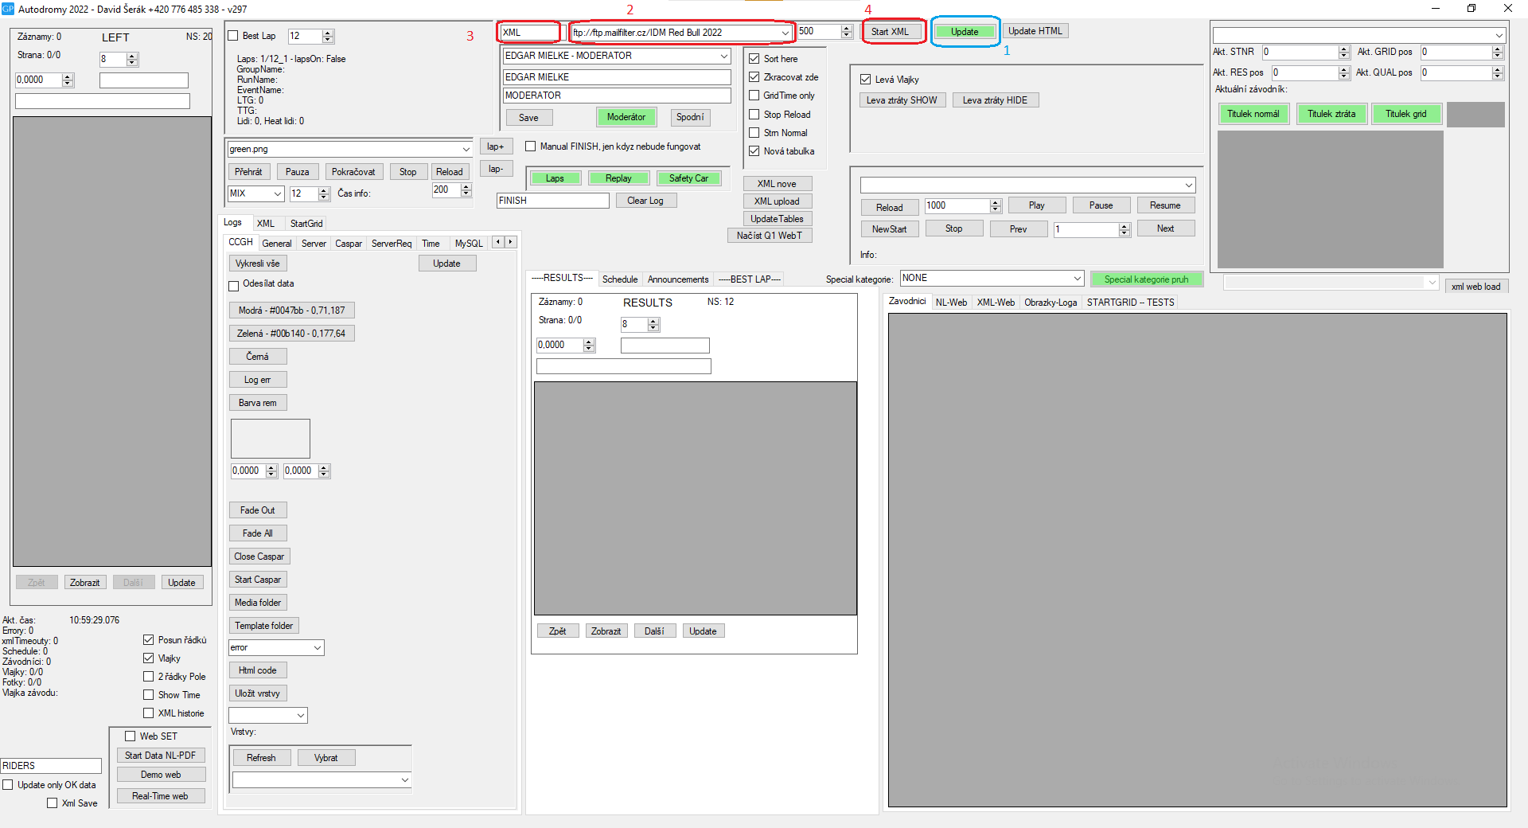Enable the Best Lap checkbox
This screenshot has height=828, width=1528.
click(x=233, y=36)
